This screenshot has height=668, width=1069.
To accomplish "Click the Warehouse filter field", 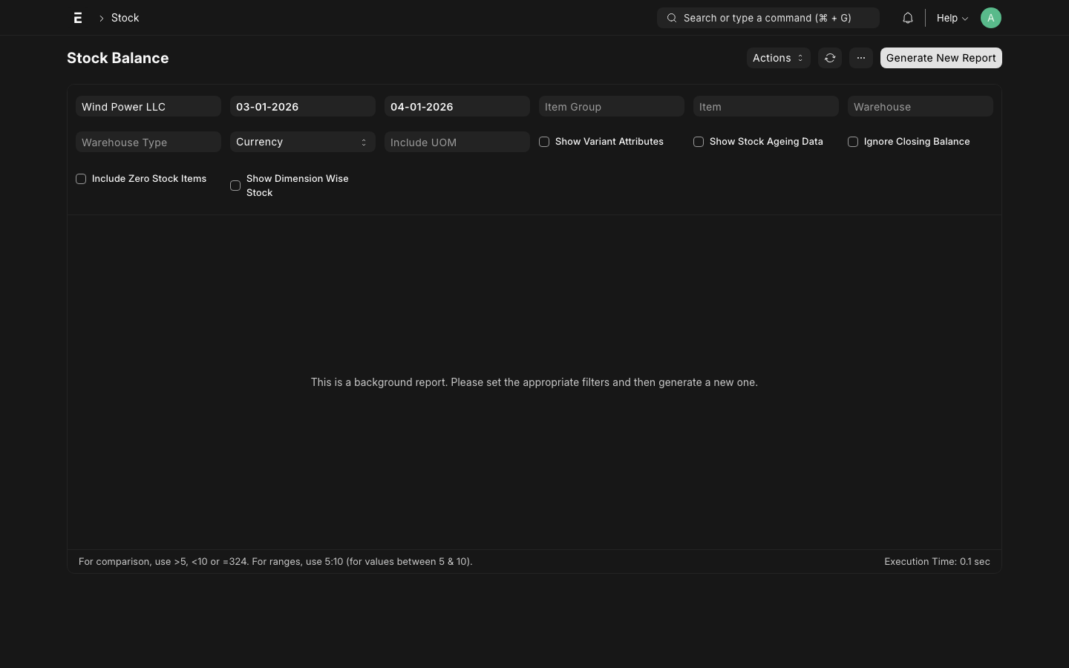I will 920,107.
